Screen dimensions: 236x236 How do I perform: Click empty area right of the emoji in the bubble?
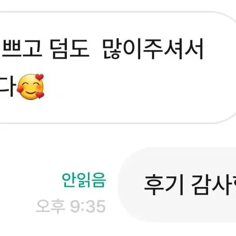tap(128, 87)
